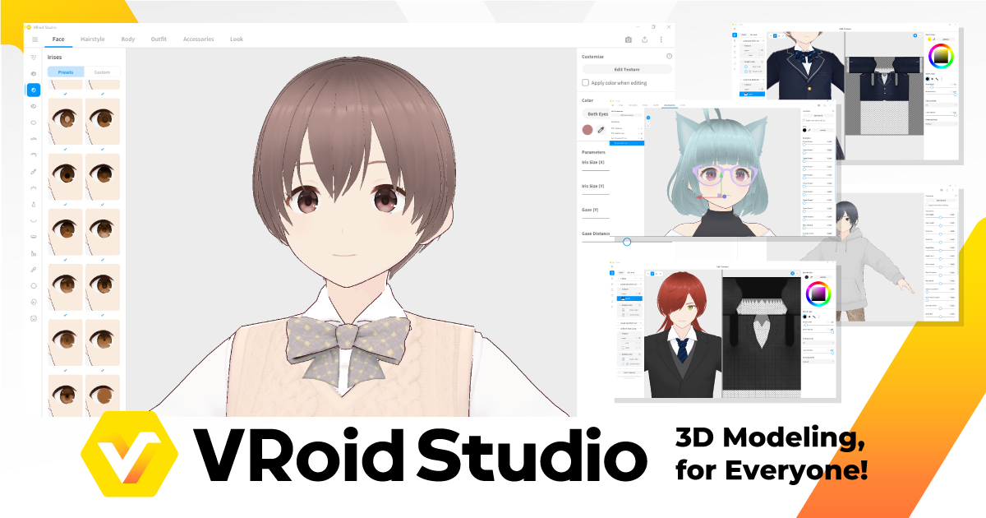Toggle the checkmark above the first iris preset
986x518 pixels.
[65, 94]
